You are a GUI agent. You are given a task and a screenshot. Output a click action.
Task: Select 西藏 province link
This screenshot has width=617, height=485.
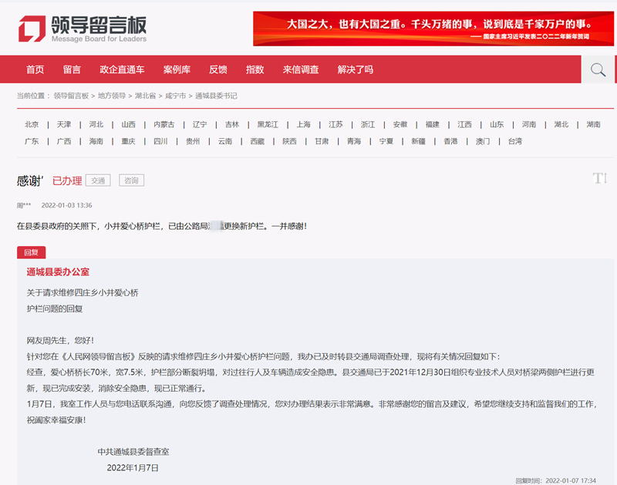258,141
